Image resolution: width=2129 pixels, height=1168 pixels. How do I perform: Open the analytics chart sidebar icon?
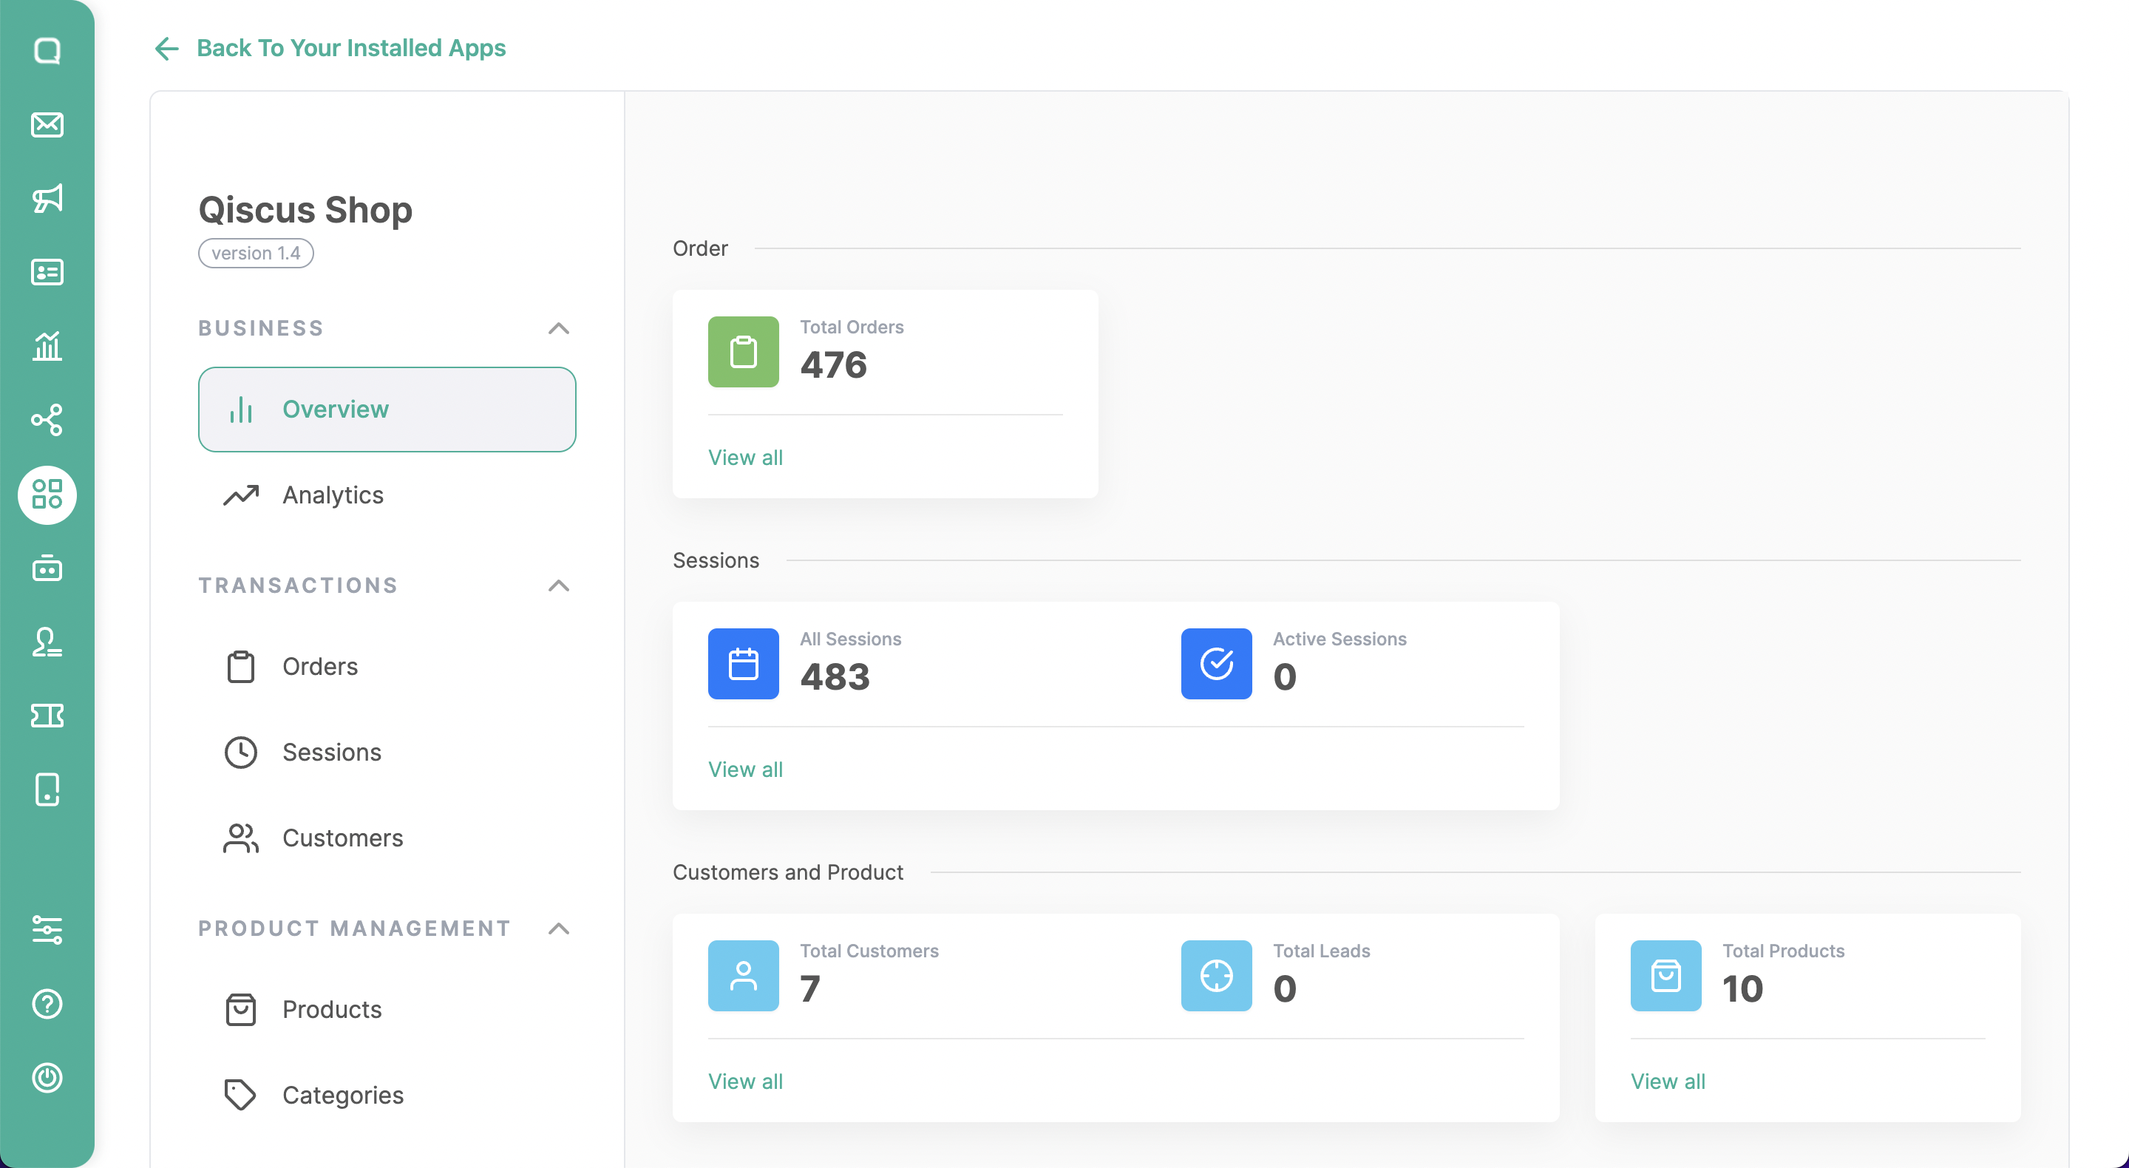coord(47,345)
